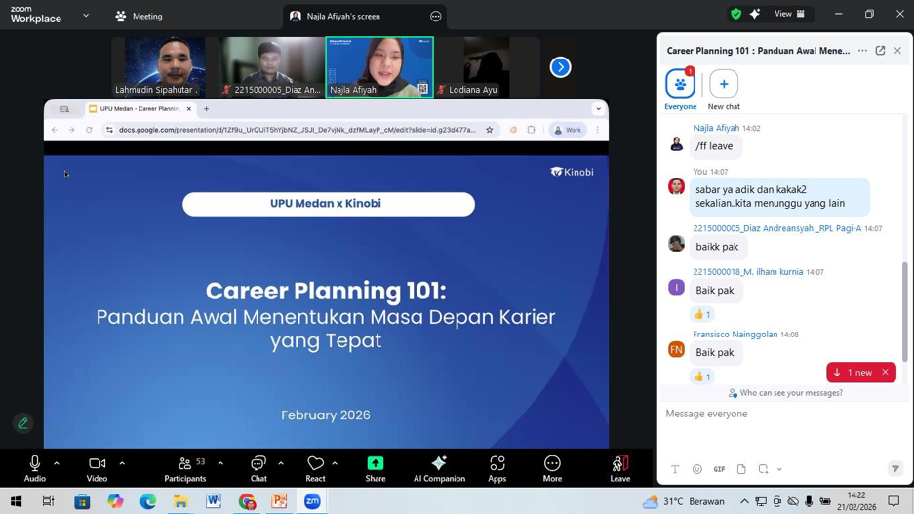This screenshot has height=514, width=914.
Task: Jump to the 1 new message
Action: tap(853, 373)
